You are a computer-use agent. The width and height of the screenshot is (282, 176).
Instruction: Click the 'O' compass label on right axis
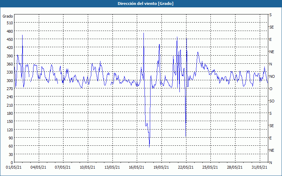[x=271, y=89]
